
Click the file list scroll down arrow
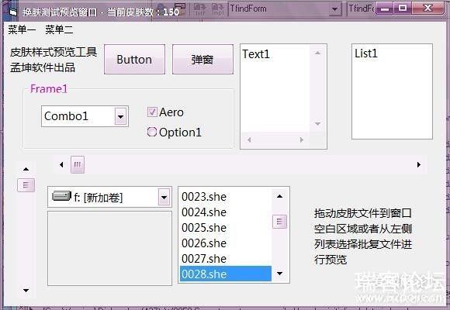click(x=279, y=274)
